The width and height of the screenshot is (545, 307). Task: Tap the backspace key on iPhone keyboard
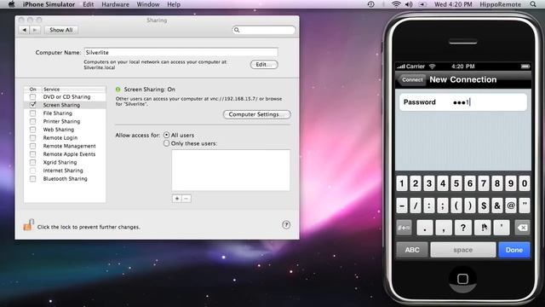coord(522,228)
